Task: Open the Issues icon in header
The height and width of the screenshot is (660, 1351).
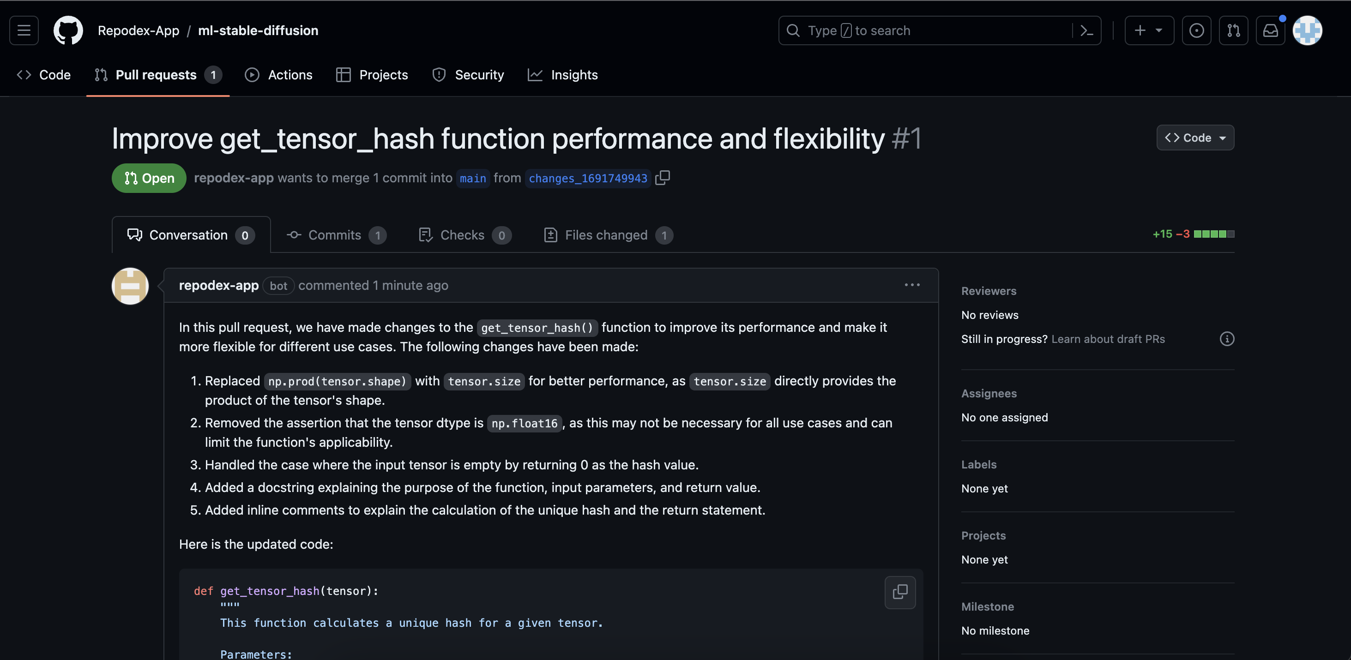Action: pyautogui.click(x=1196, y=30)
